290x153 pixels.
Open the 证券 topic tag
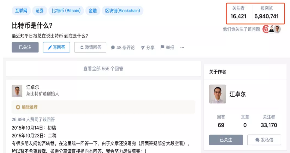point(40,11)
